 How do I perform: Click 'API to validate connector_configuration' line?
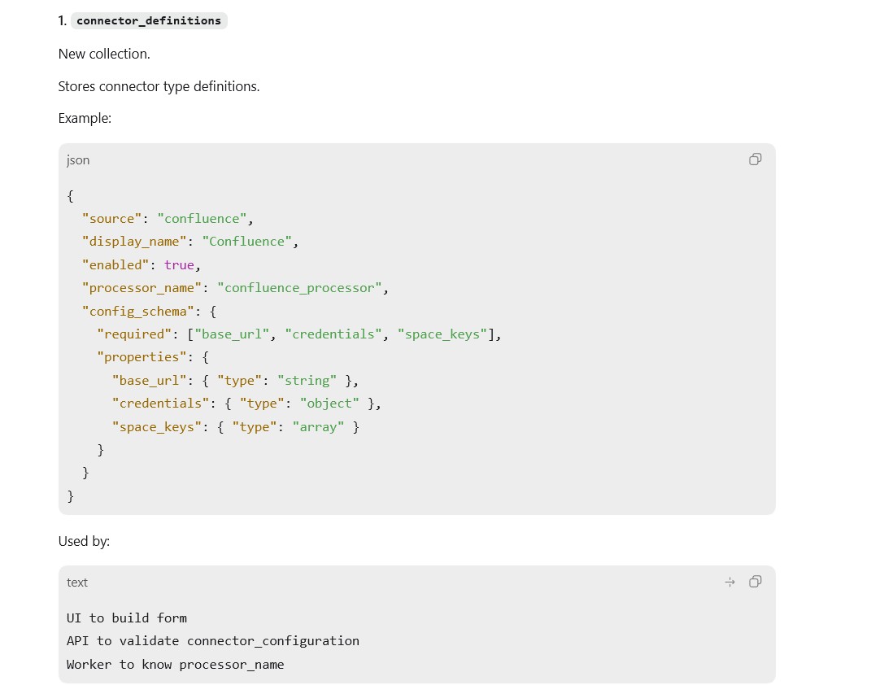[x=213, y=641]
